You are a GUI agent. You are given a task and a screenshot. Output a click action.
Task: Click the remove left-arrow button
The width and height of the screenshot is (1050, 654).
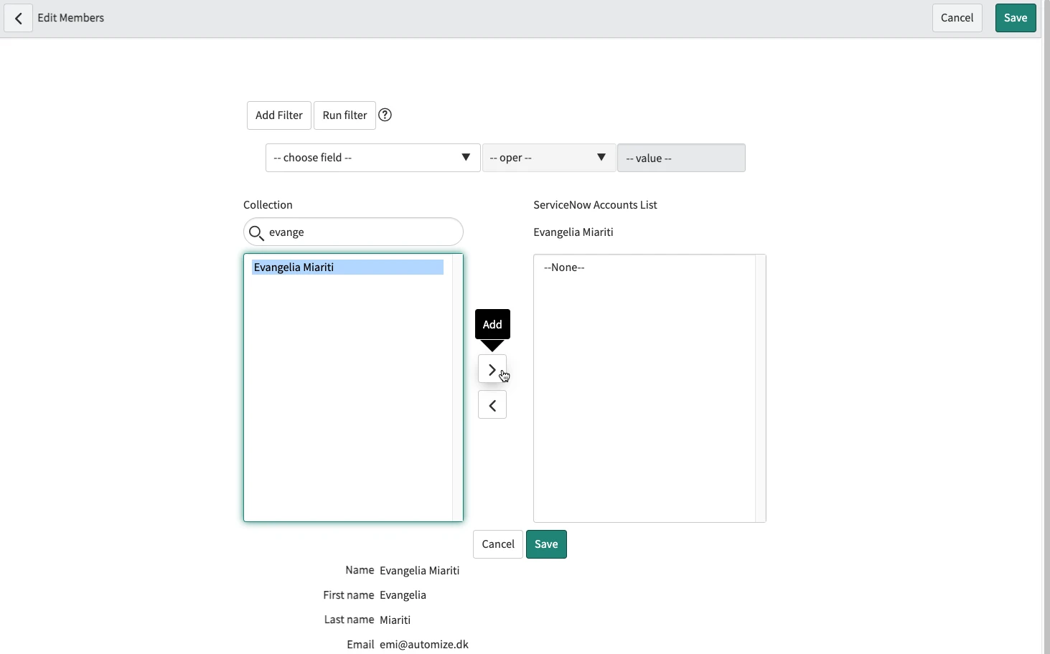coord(492,404)
